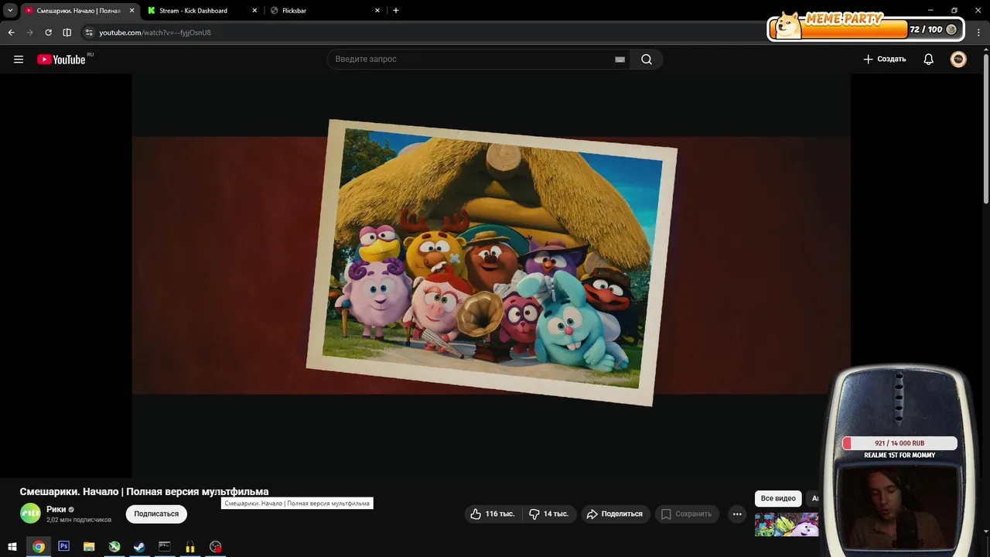Reload the current page
The image size is (990, 557).
point(48,32)
